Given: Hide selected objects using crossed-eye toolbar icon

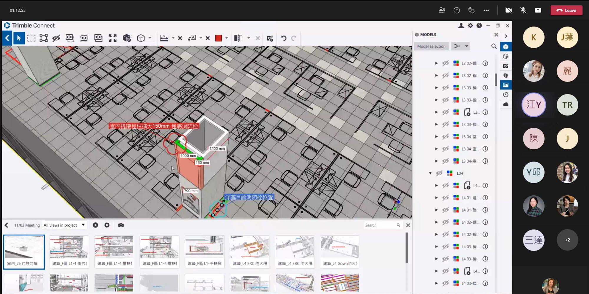Looking at the screenshot, I should [56, 38].
